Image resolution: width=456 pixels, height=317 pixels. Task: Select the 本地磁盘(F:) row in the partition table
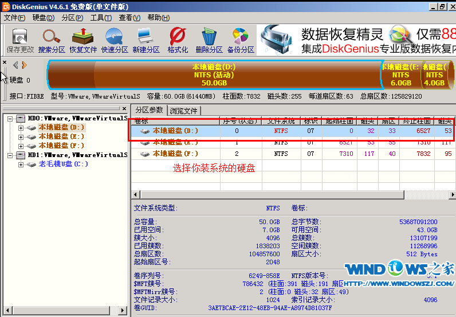(x=175, y=154)
